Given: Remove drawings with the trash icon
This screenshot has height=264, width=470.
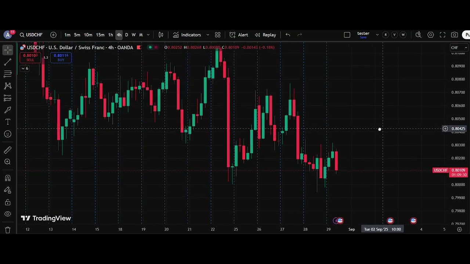Looking at the screenshot, I should [8, 230].
